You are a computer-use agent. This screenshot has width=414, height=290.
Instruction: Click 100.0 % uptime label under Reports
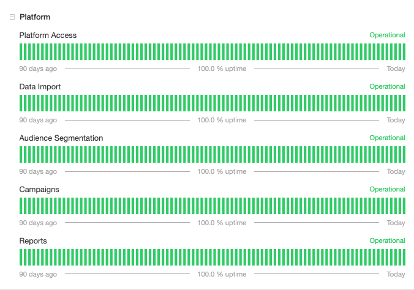tap(222, 275)
